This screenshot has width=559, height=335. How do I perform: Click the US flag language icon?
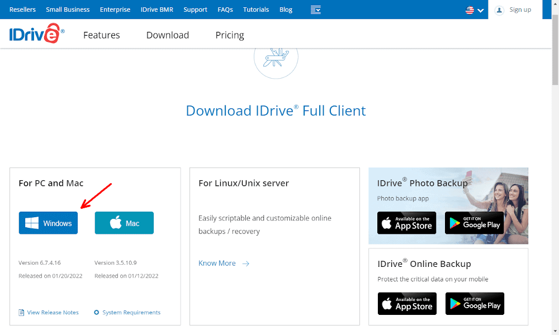pos(470,10)
